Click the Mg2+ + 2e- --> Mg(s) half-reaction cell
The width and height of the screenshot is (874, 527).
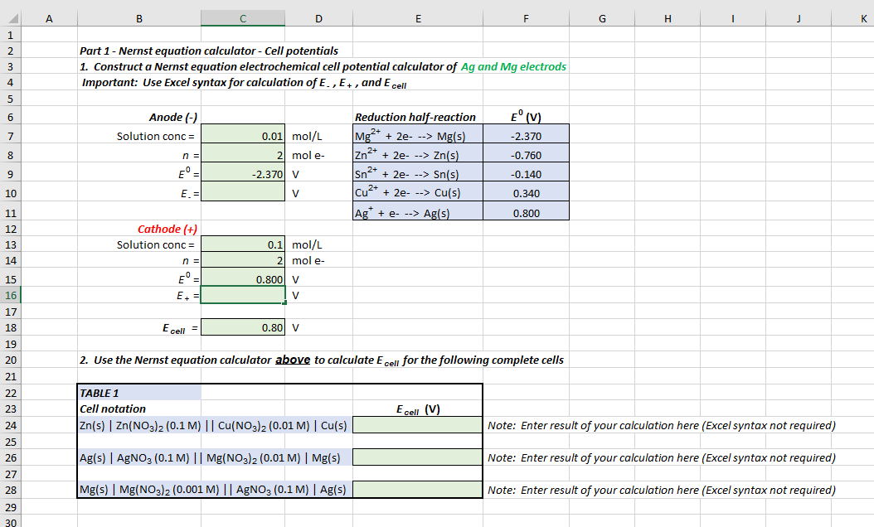click(418, 135)
